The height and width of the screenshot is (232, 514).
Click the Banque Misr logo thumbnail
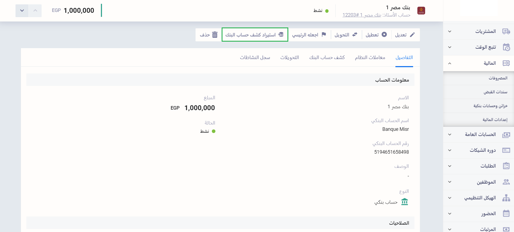pos(421,11)
